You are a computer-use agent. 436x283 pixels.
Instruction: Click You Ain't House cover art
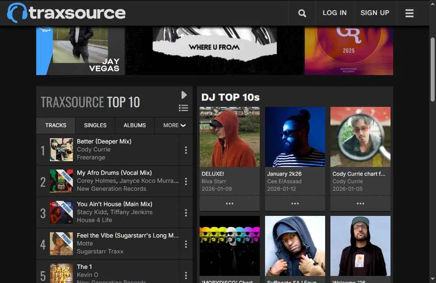point(61,213)
